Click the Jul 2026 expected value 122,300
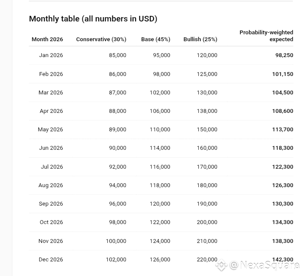This screenshot has height=276, width=303. click(x=282, y=167)
